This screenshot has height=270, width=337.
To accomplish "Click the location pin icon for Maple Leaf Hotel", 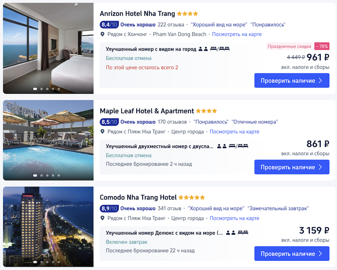I will pos(103,132).
